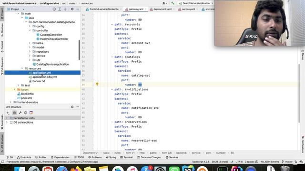This screenshot has height=171, width=305.
Task: Click the Trash icon in the Dock
Action: point(285,169)
